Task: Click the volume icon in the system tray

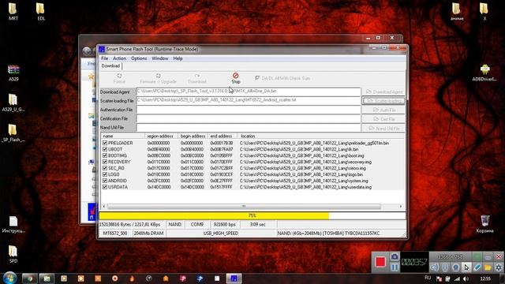Action: pos(466,278)
